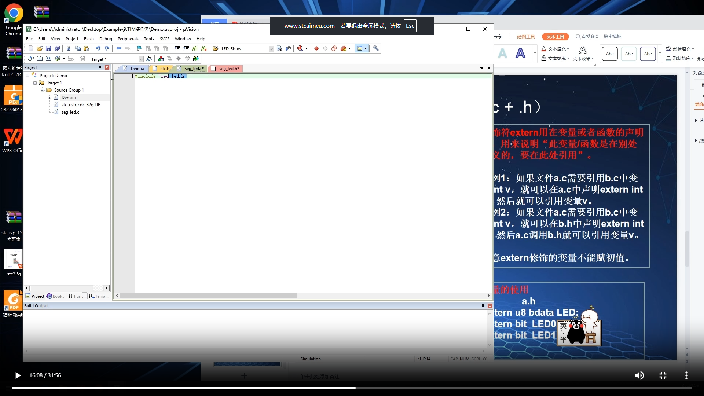Pin the Build Output panel
Viewport: 704px width, 396px height.
click(x=483, y=306)
